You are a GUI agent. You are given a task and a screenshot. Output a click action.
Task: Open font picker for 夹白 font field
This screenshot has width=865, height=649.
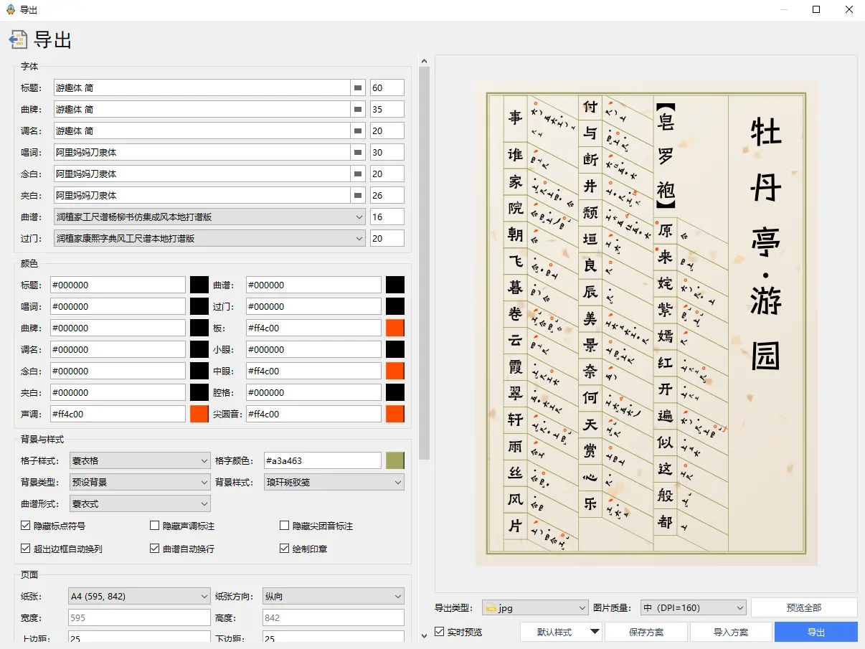[x=357, y=196]
